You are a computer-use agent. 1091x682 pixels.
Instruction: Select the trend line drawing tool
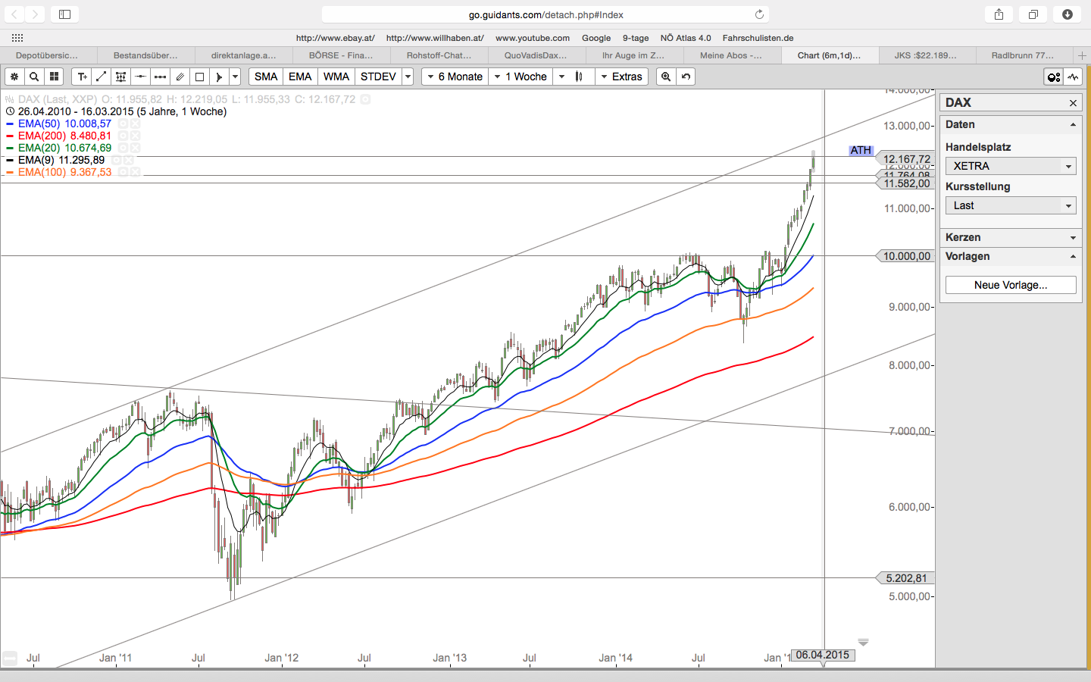coord(102,77)
